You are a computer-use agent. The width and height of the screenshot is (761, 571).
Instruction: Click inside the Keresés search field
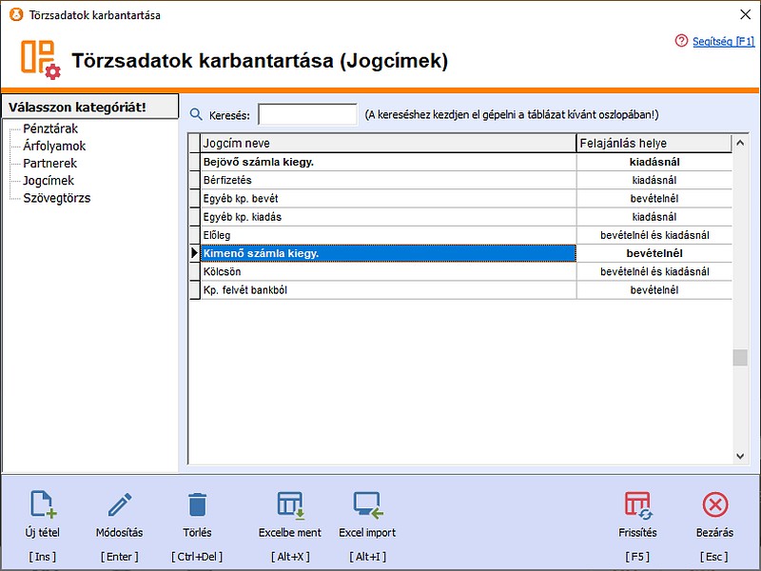coord(306,113)
